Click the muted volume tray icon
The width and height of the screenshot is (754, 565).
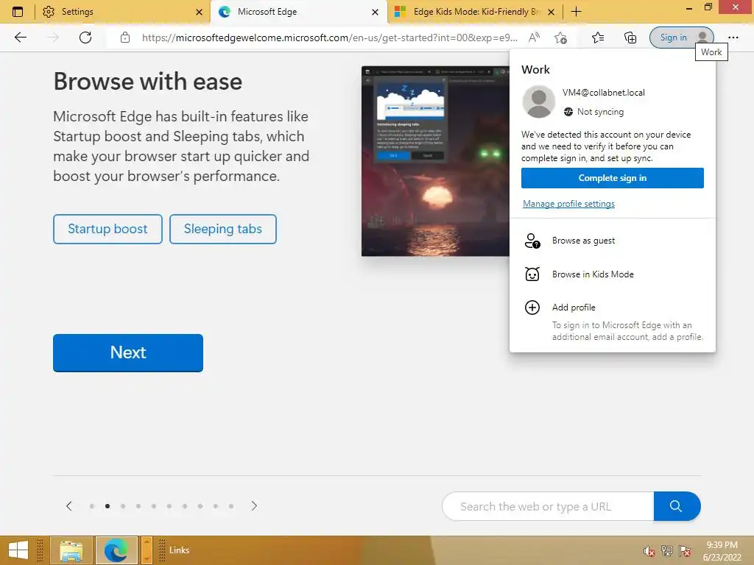649,551
